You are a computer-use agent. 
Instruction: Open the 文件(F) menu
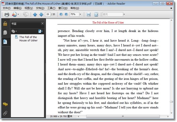coord(6,8)
